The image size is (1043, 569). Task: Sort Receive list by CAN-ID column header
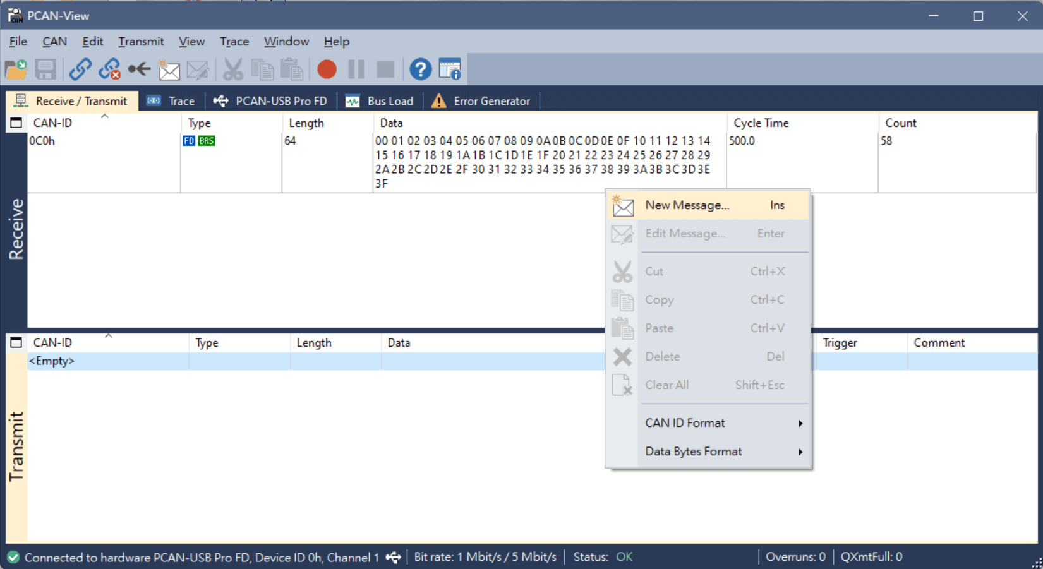pos(104,123)
